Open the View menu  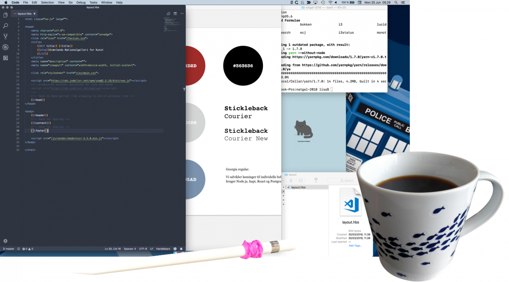coord(61,3)
